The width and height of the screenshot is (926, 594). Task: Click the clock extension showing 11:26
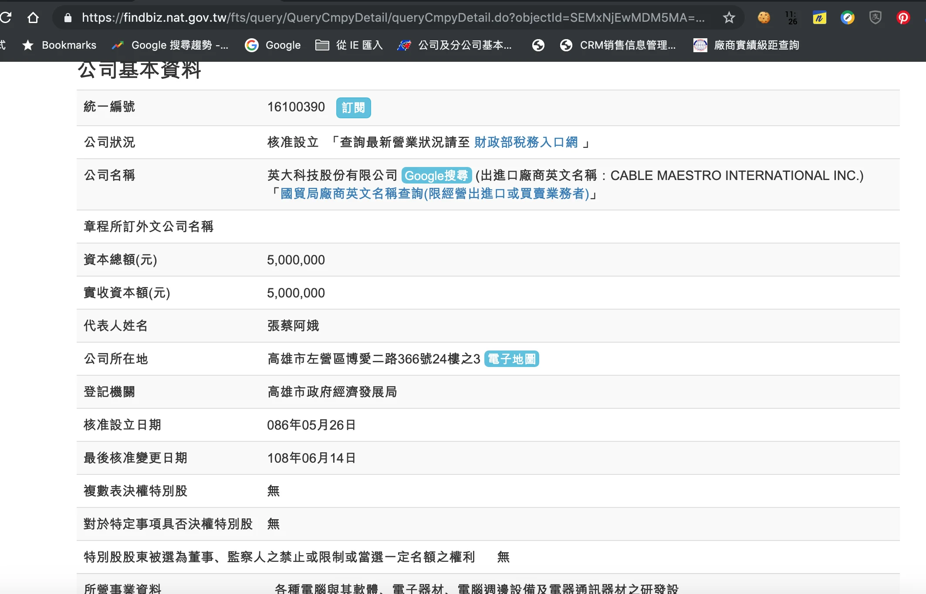point(791,18)
